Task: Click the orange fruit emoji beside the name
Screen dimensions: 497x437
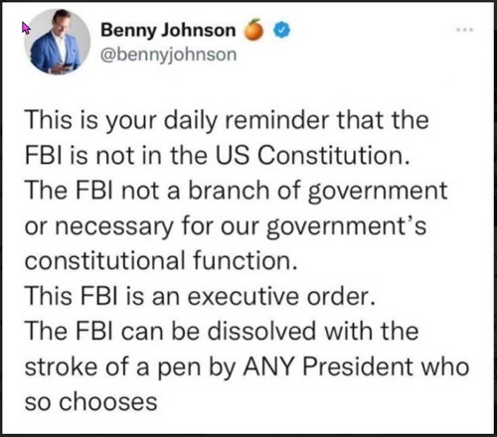Action: (254, 30)
